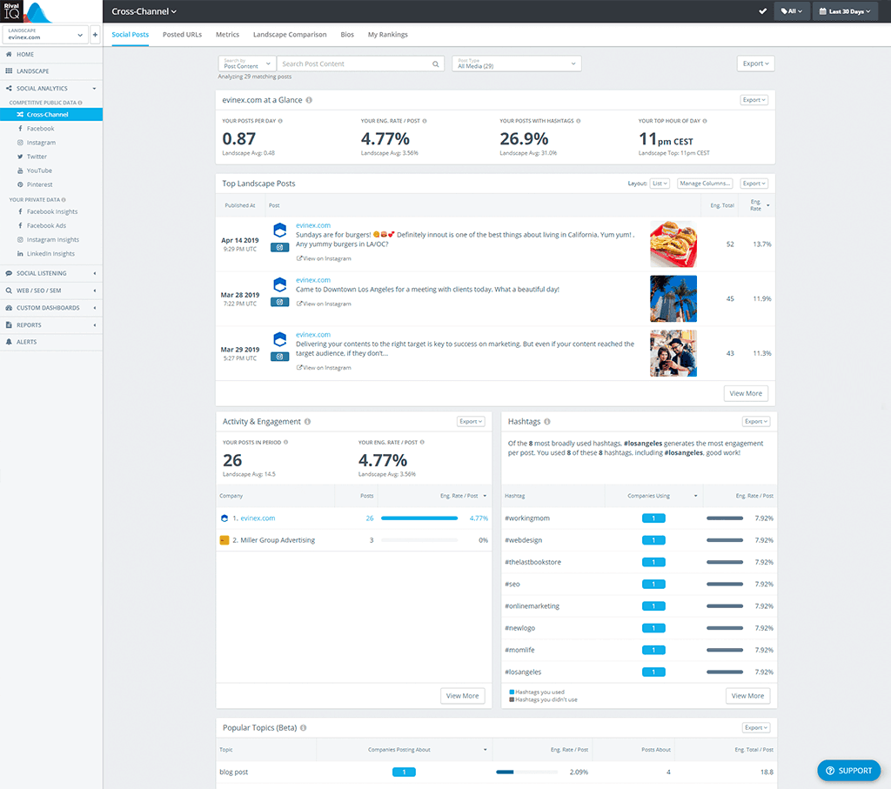Switch to the Bios tab
891x789 pixels.
(x=347, y=35)
